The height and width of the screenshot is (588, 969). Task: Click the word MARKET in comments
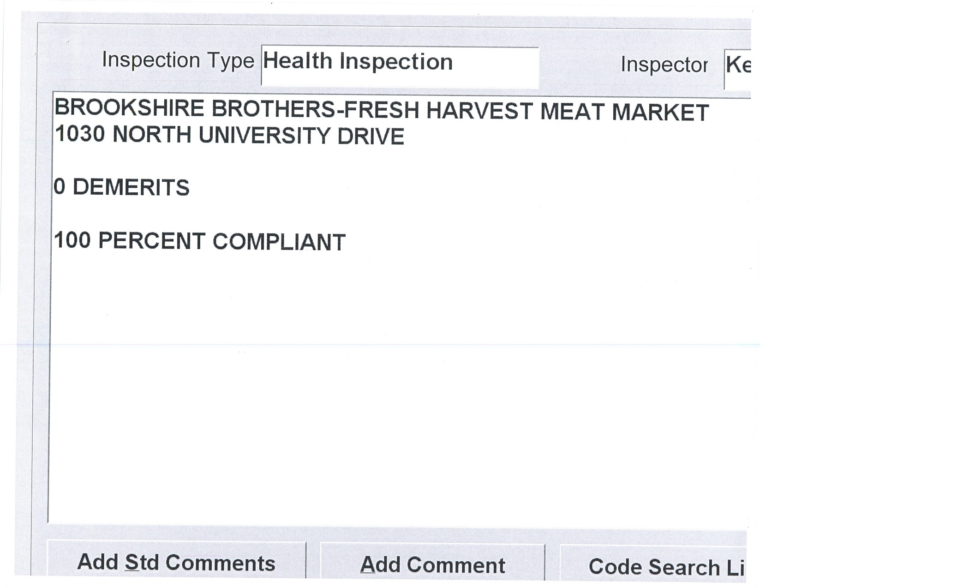(x=660, y=113)
